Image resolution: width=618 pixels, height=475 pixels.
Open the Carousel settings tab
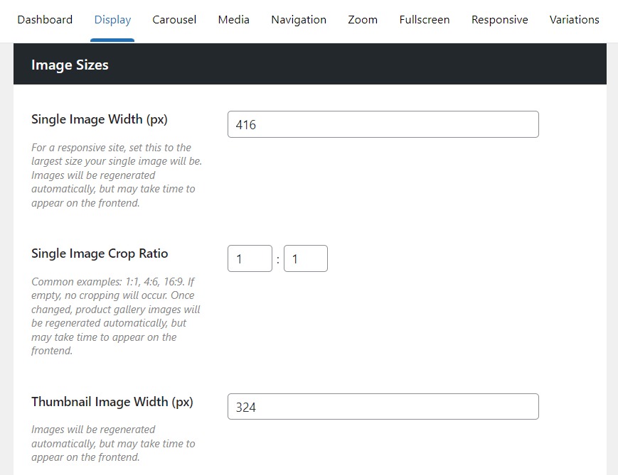174,19
